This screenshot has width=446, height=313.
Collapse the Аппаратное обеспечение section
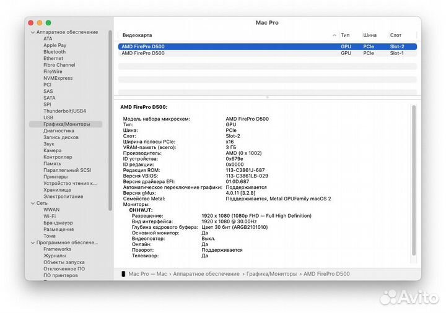tap(33, 32)
